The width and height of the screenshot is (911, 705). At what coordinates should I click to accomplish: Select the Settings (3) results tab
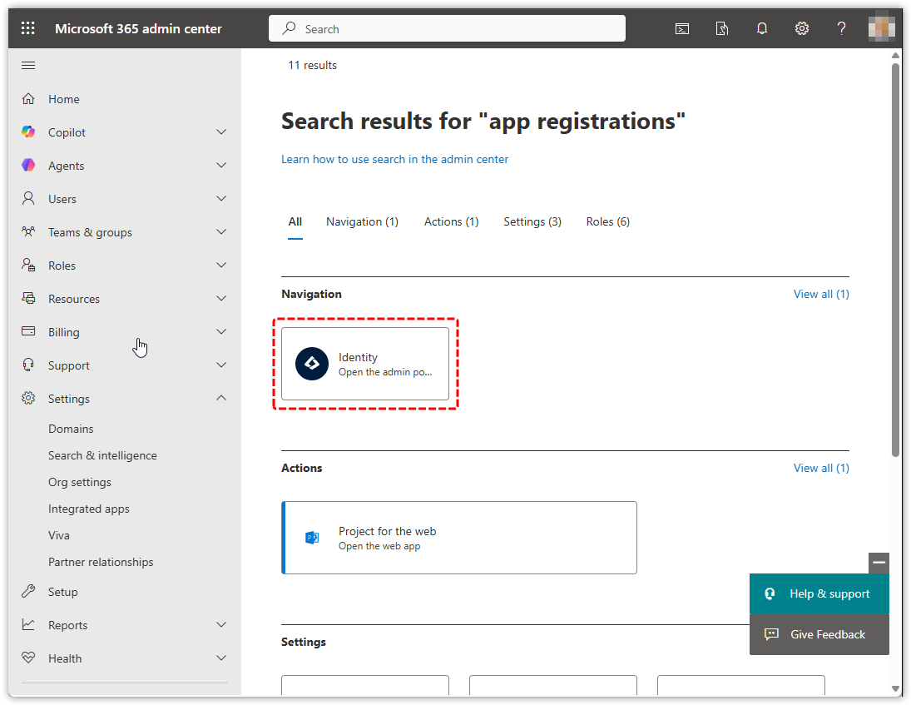click(x=532, y=221)
